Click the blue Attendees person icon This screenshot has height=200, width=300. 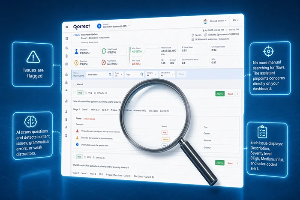pos(77,51)
